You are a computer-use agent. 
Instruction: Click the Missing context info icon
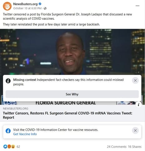[8, 81]
